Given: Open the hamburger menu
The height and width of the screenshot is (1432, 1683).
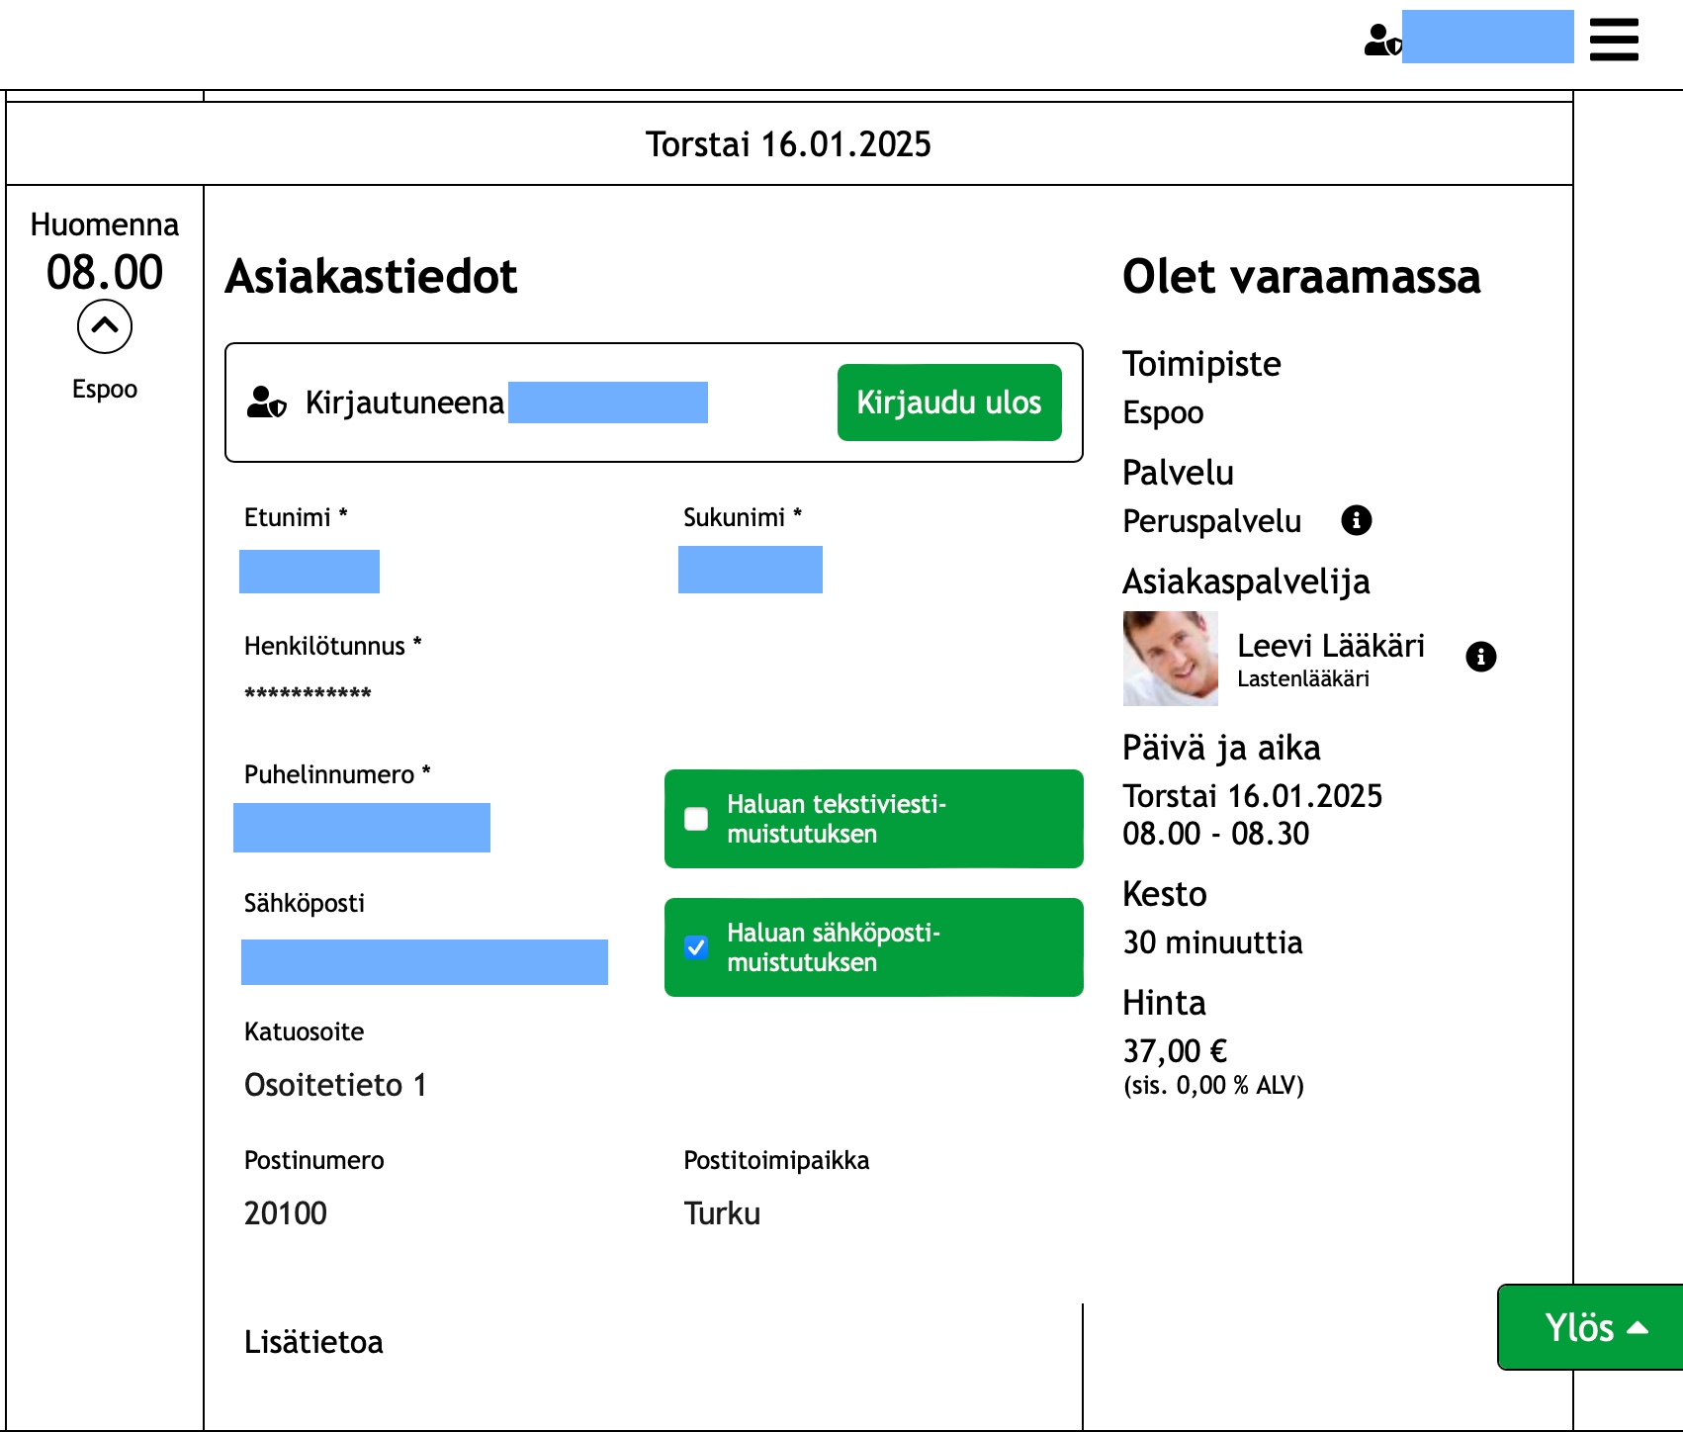Looking at the screenshot, I should pyautogui.click(x=1614, y=40).
